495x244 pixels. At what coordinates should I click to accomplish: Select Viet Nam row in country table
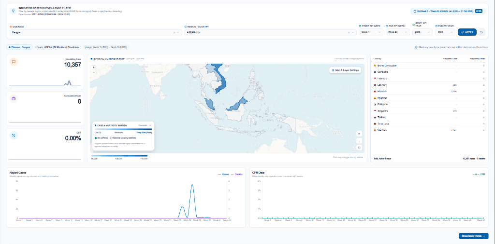[429, 130]
